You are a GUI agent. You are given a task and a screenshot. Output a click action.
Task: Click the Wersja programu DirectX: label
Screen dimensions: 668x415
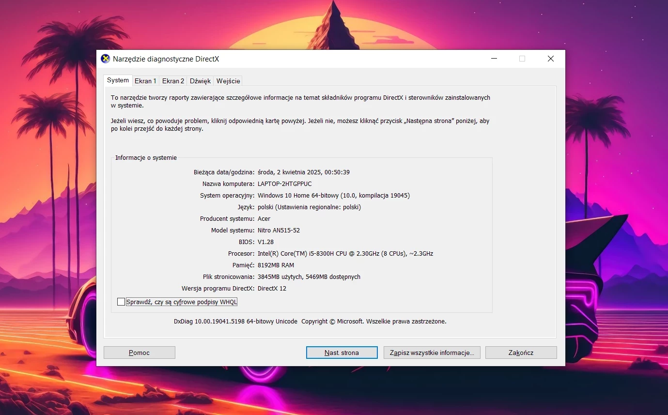(218, 288)
